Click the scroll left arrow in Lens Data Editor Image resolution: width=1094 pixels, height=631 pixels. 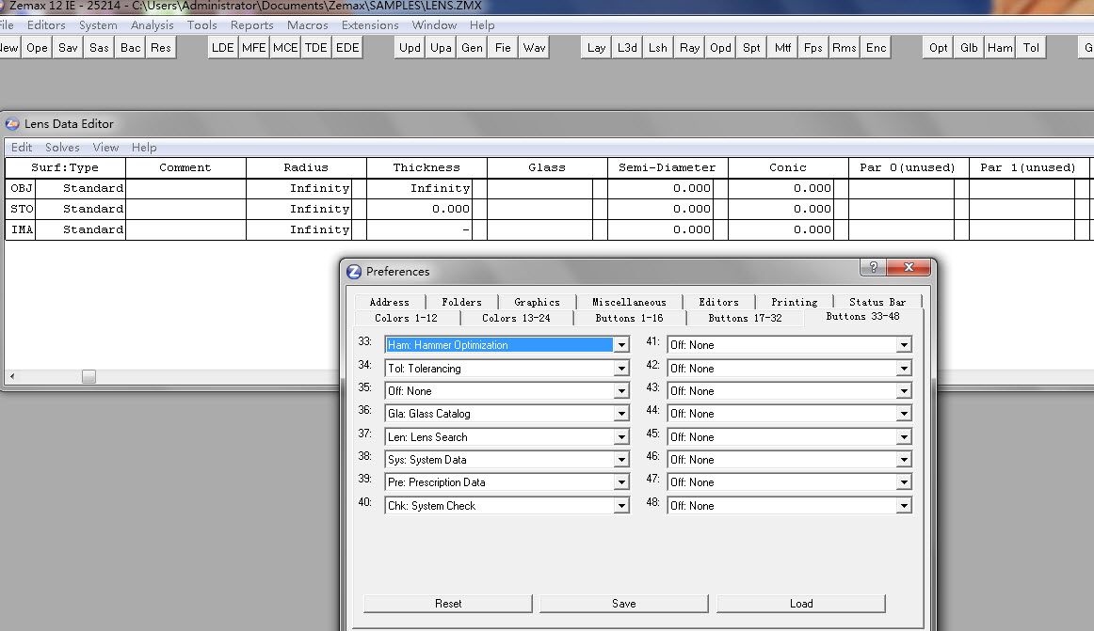[x=12, y=376]
